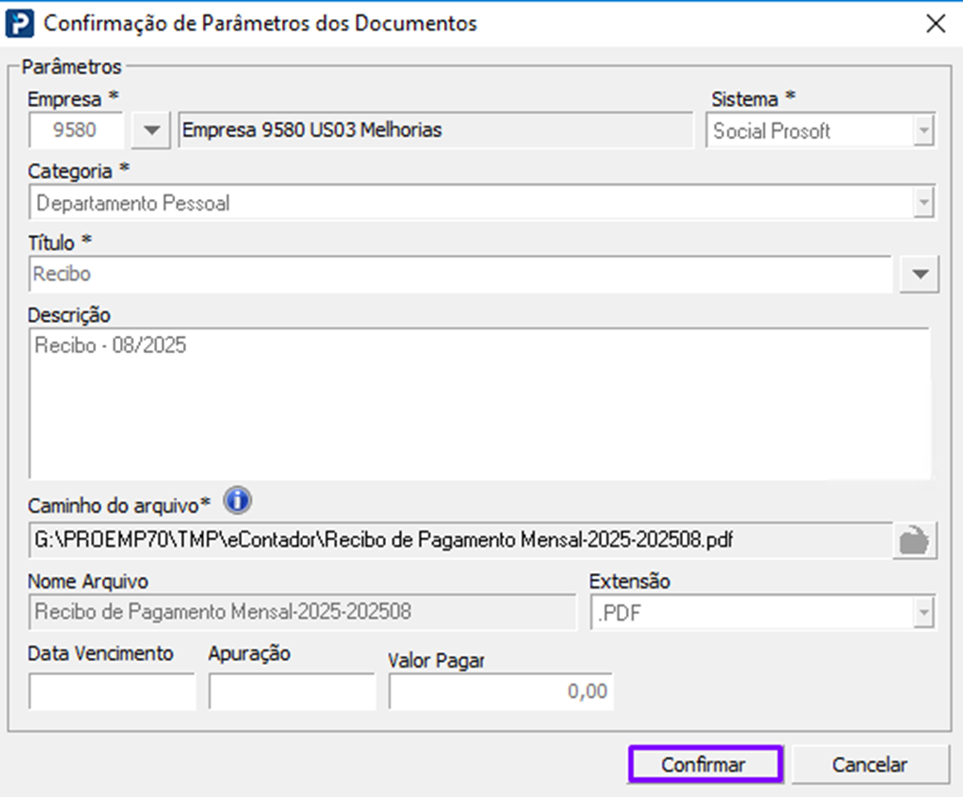Click the Sistema label

pyautogui.click(x=752, y=99)
